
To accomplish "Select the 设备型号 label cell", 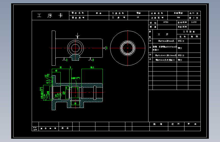I will coord(158,18).
